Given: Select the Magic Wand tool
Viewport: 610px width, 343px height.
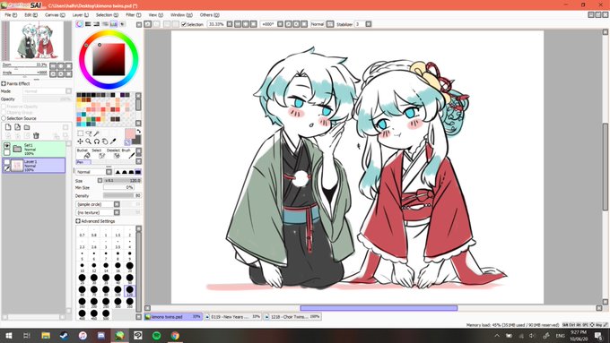Looking at the screenshot, I should 97,133.
